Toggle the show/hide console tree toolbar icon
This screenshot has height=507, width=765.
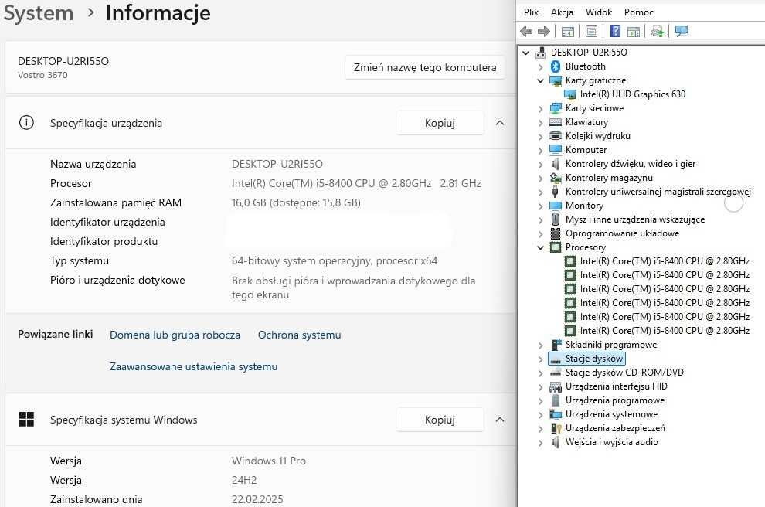[567, 32]
